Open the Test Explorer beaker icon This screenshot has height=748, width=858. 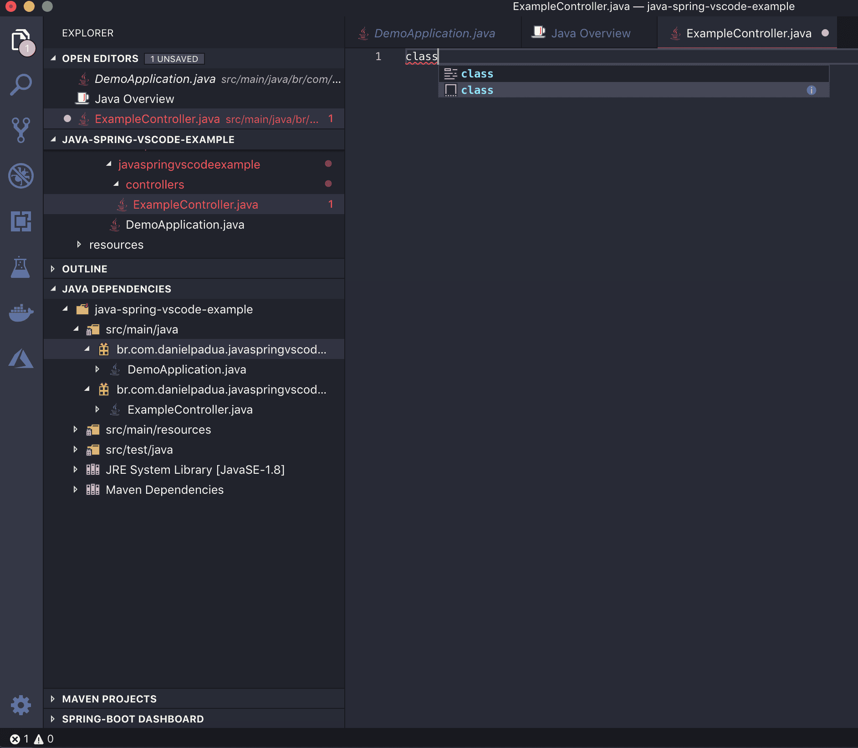pyautogui.click(x=21, y=268)
